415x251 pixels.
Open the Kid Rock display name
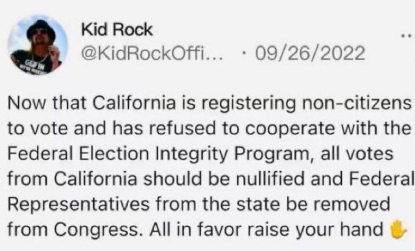[117, 30]
